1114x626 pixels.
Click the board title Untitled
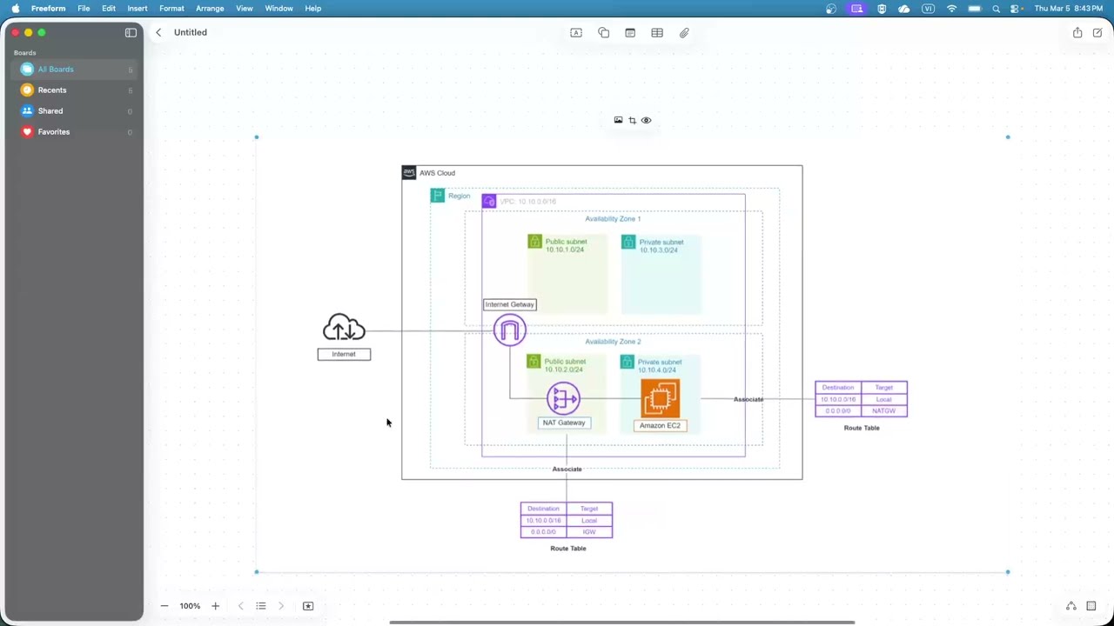coord(191,32)
